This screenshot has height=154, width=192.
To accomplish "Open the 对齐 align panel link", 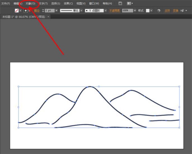I will (167, 11).
